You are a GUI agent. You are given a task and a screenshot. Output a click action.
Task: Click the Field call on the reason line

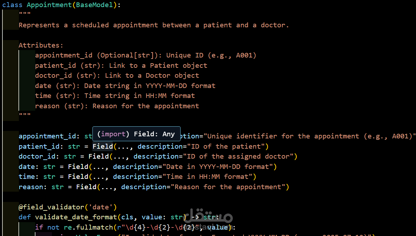[x=86, y=187]
